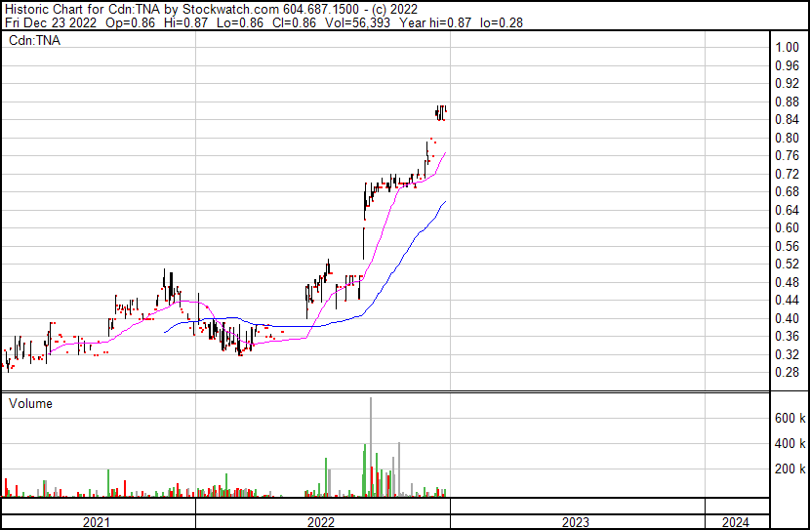Click the end of the blue moving average line
The image size is (810, 530).
(446, 201)
